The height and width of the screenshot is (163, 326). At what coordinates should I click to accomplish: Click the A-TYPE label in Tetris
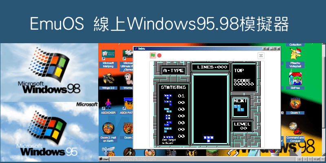(x=173, y=70)
